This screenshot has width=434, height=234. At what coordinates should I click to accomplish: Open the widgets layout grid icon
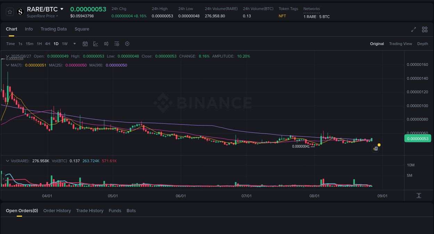(x=425, y=29)
